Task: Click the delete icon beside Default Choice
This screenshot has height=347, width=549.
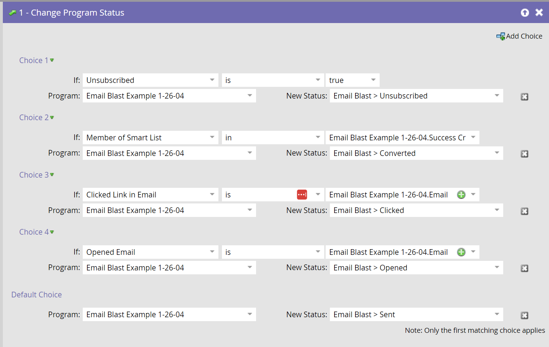Action: coord(524,315)
